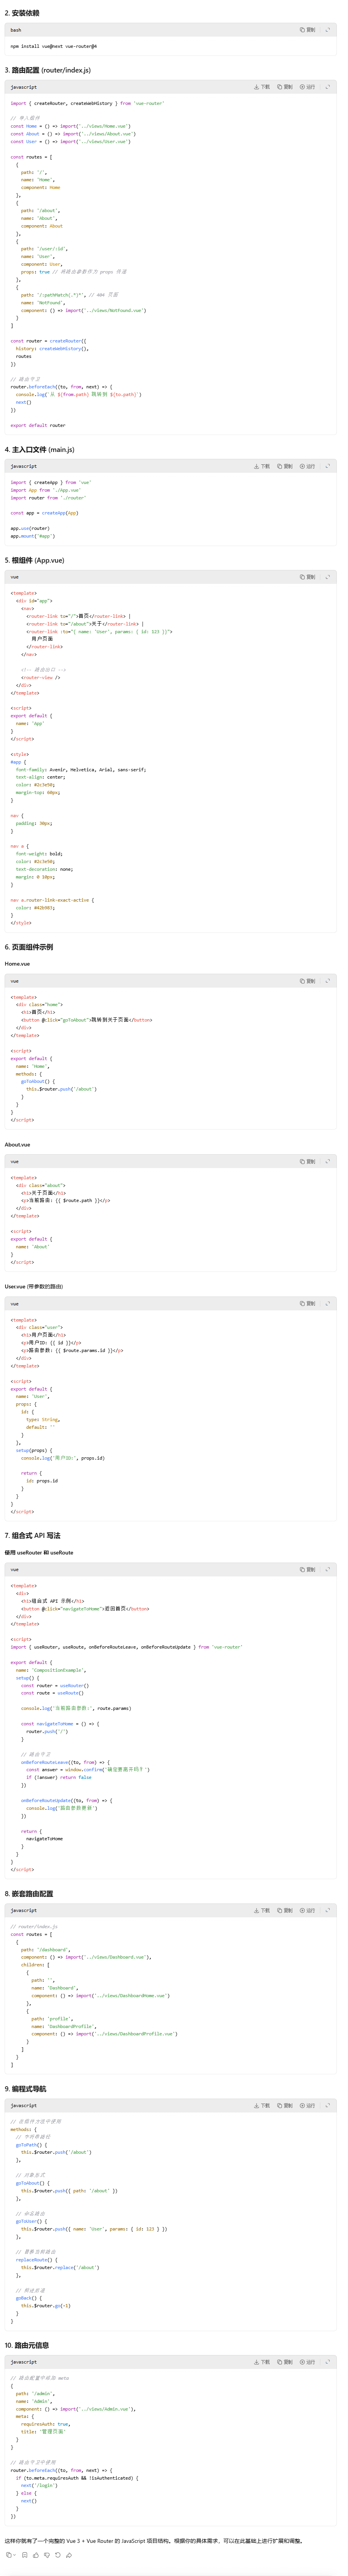Collapse the route meta info code block
Image resolution: width=348 pixels, height=2576 pixels.
pos(327,2362)
